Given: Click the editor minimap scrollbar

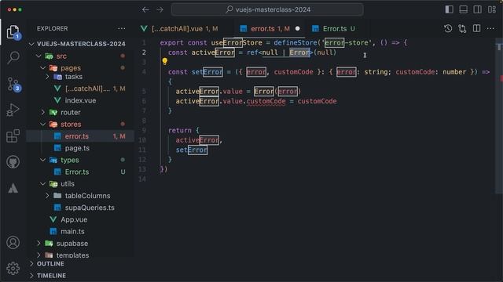Looking at the screenshot, I should [499, 115].
